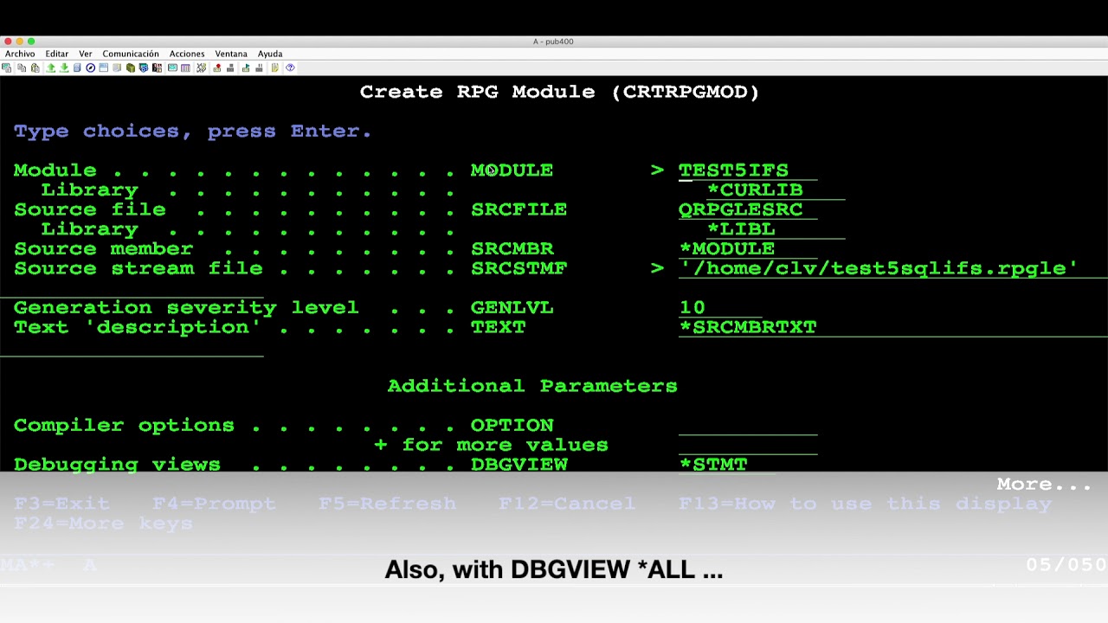Click the DBGVIEW keyword text
Viewport: 1108px width, 623px height.
[519, 465]
